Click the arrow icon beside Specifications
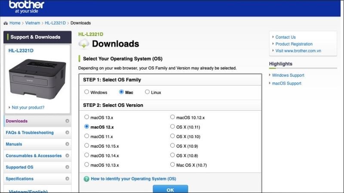 (67, 179)
